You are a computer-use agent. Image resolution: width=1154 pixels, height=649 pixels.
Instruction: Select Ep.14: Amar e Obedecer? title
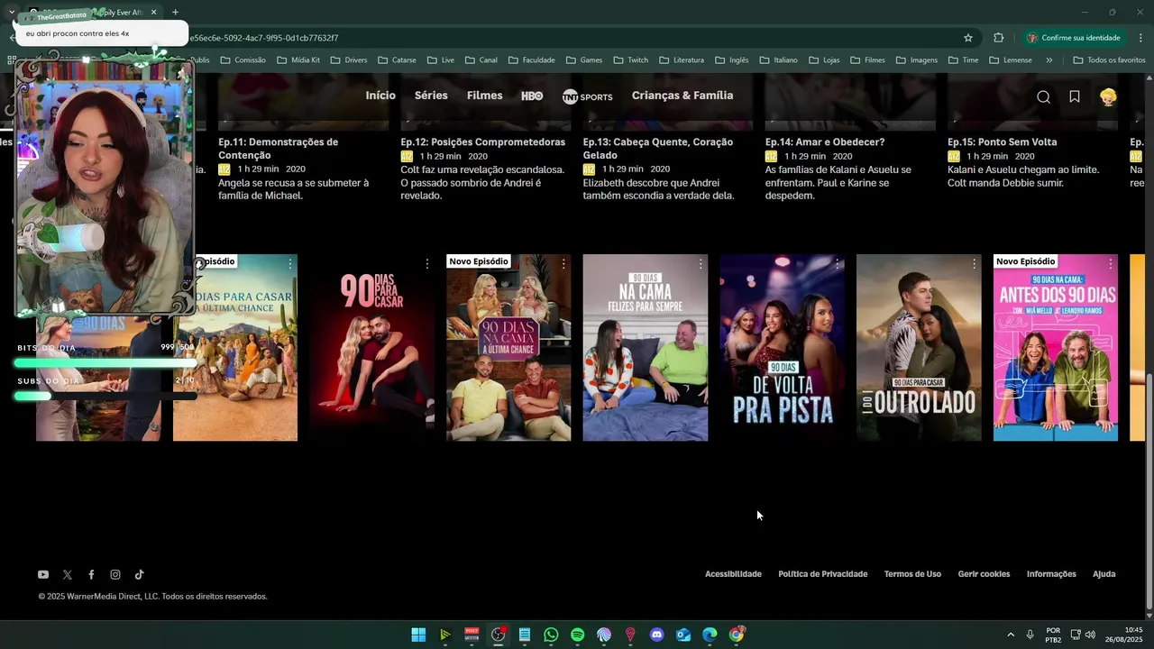(825, 142)
